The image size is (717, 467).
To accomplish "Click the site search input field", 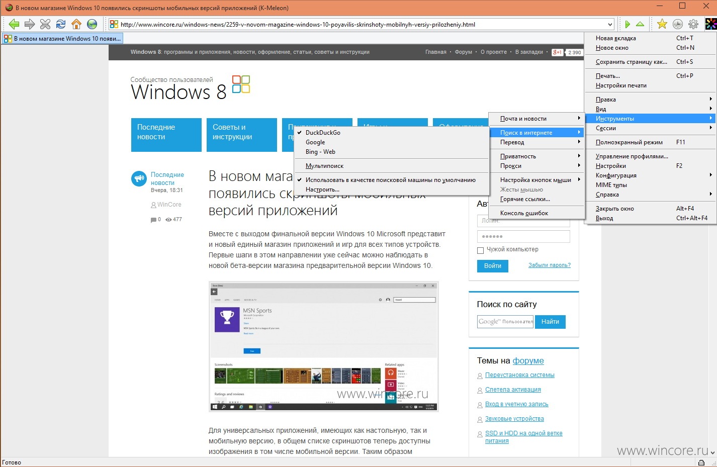I will [505, 322].
